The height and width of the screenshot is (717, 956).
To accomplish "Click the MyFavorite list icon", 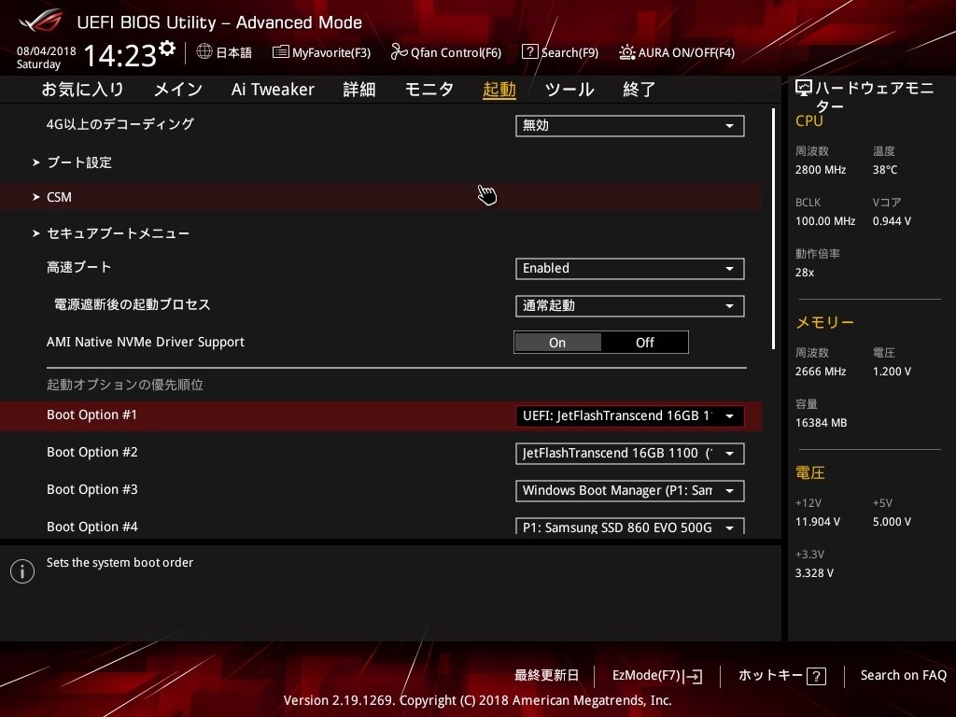I will click(x=280, y=52).
